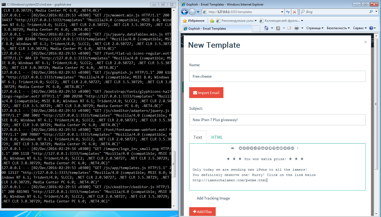
Task: Close the New Template dialog
Action: [365, 42]
